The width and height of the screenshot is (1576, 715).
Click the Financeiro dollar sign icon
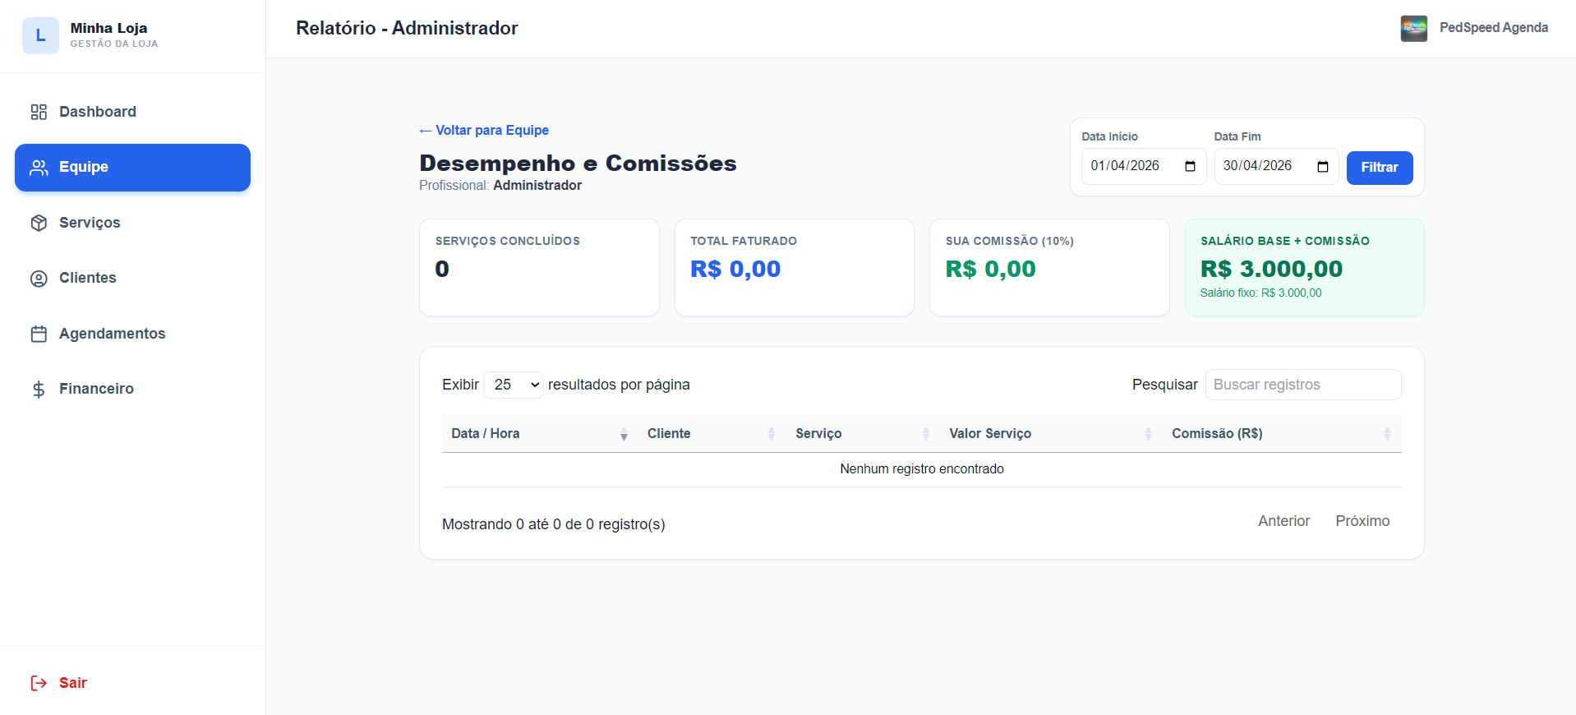[x=39, y=390]
